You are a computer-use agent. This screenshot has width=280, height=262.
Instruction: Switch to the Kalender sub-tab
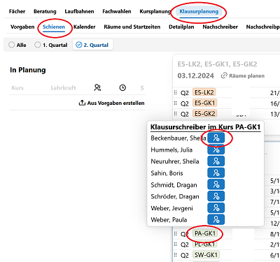coord(85,27)
